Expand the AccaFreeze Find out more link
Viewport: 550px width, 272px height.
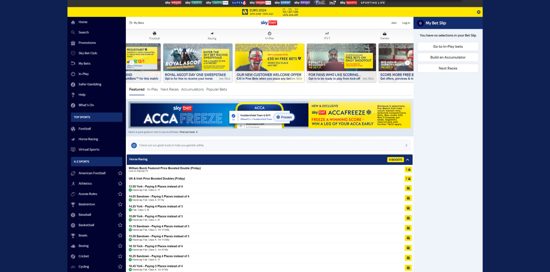click(x=188, y=132)
